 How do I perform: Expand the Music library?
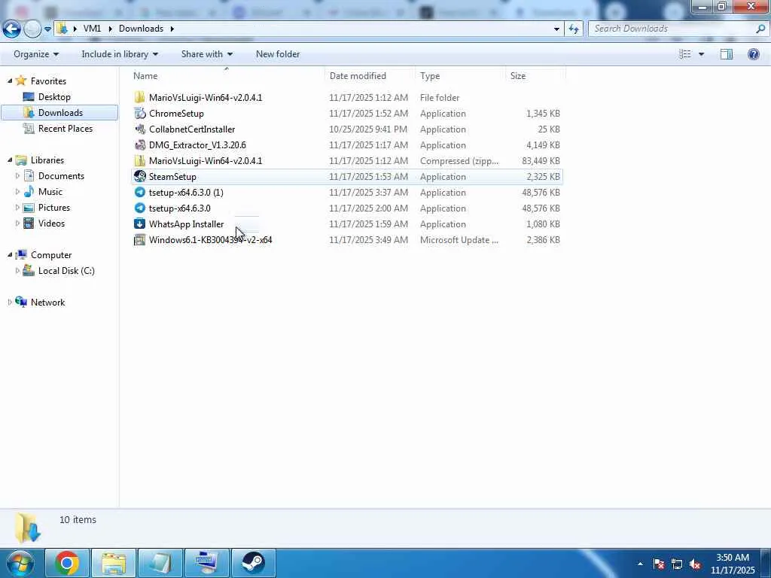[17, 191]
